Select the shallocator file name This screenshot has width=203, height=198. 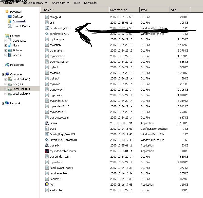[56, 190]
